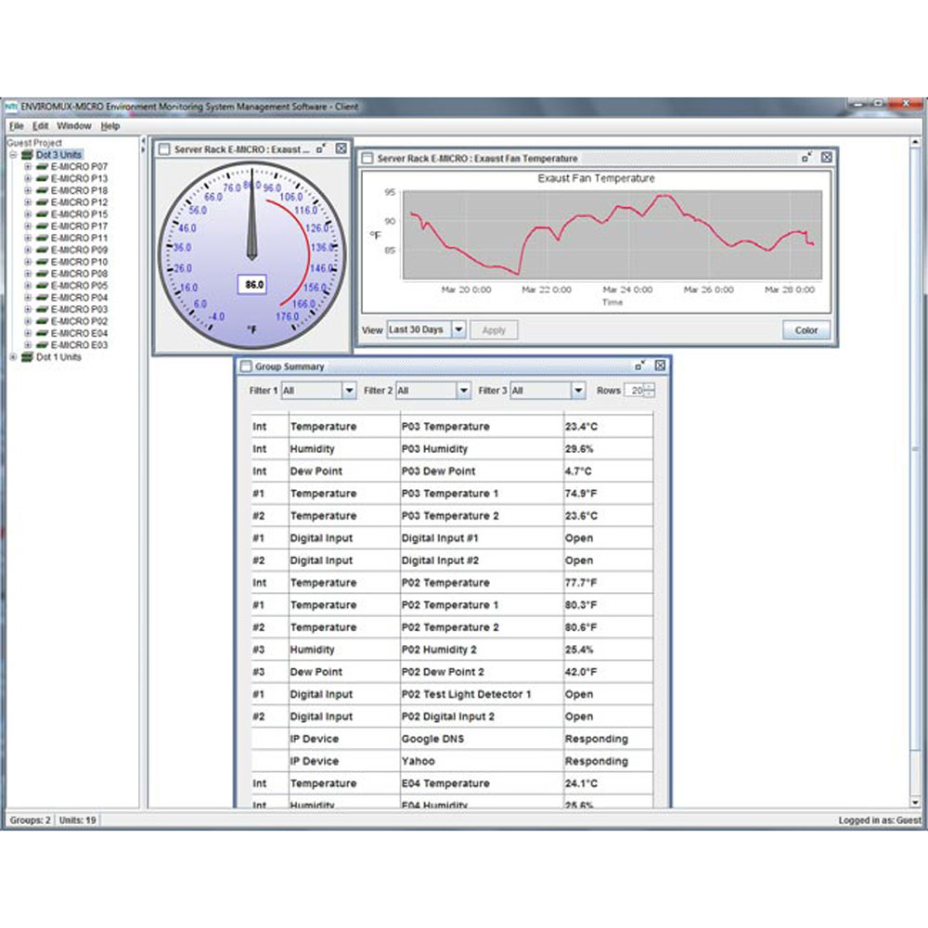This screenshot has width=928, height=928.
Task: Open the Filter 1 dropdown
Action: coord(349,391)
